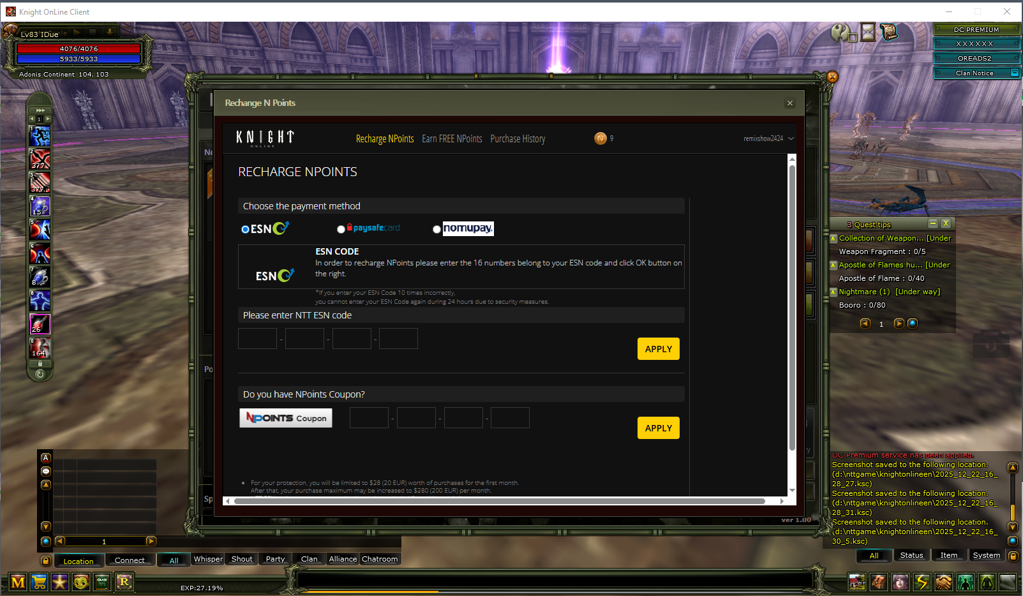Show the System log tab

pos(986,555)
